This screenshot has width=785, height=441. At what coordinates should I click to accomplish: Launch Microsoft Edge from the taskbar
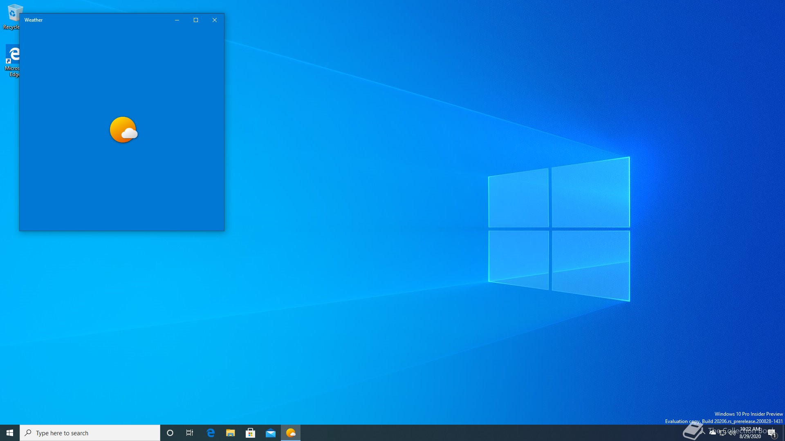tap(211, 433)
